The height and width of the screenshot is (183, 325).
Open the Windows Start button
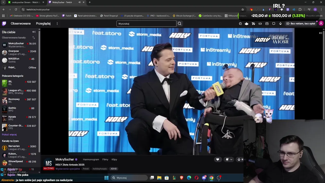(106, 178)
